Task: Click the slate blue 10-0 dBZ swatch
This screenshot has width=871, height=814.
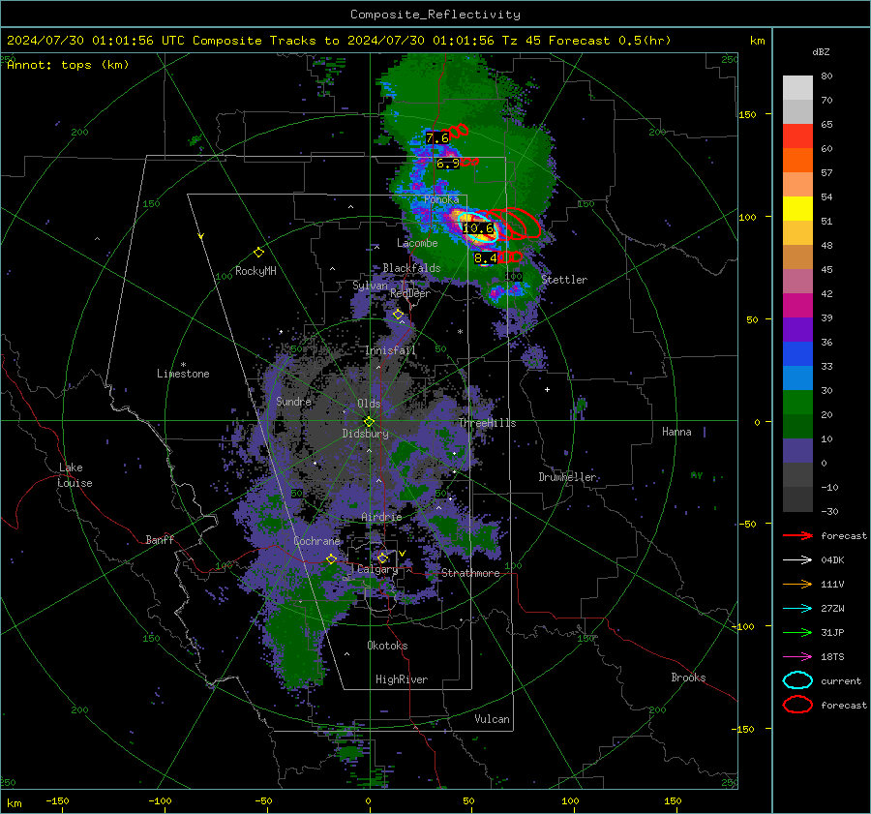Action: [x=797, y=451]
